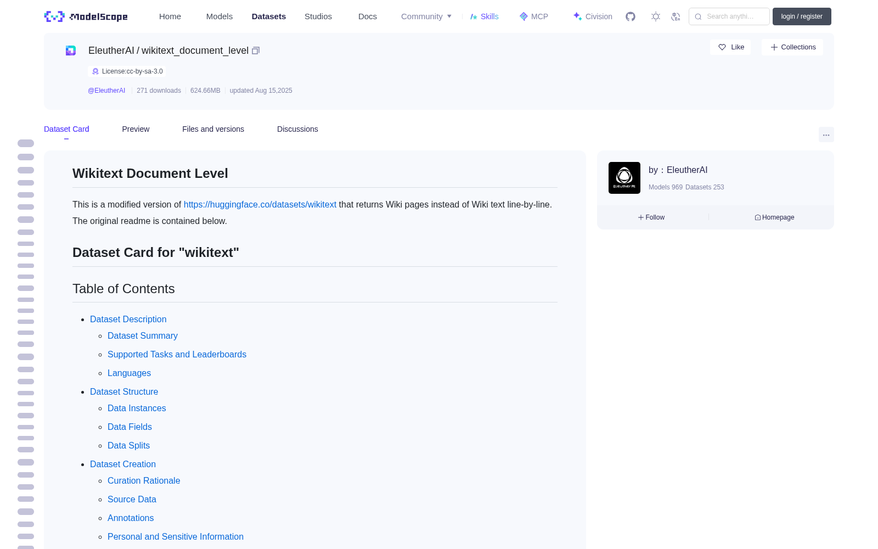Viewport: 878px width, 549px height.
Task: Open the Docs menu item
Action: [x=368, y=16]
